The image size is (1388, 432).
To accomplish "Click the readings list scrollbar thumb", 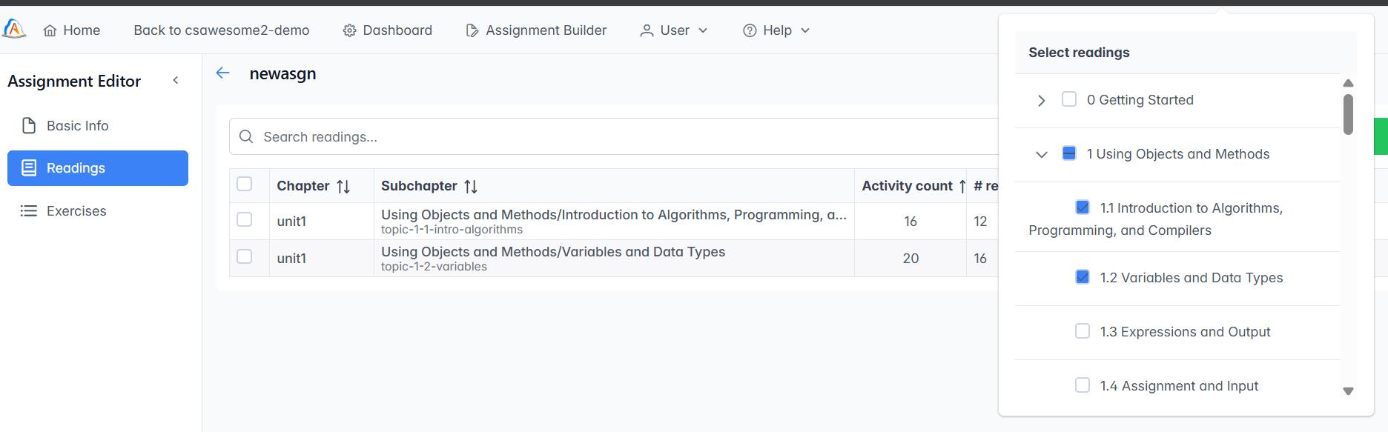I will click(x=1348, y=114).
